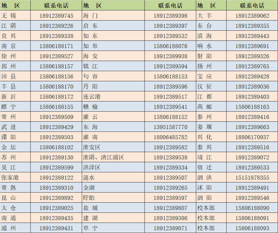
Task: Select 兴化 phone number 18806170937
Action: pyautogui.click(x=252, y=137)
